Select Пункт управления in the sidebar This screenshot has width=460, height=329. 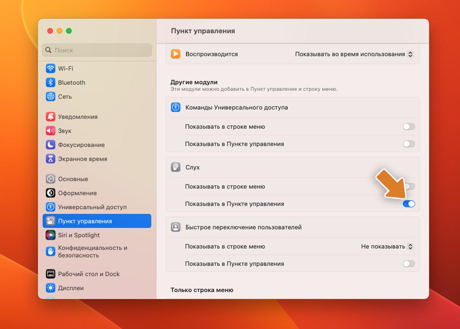[97, 221]
